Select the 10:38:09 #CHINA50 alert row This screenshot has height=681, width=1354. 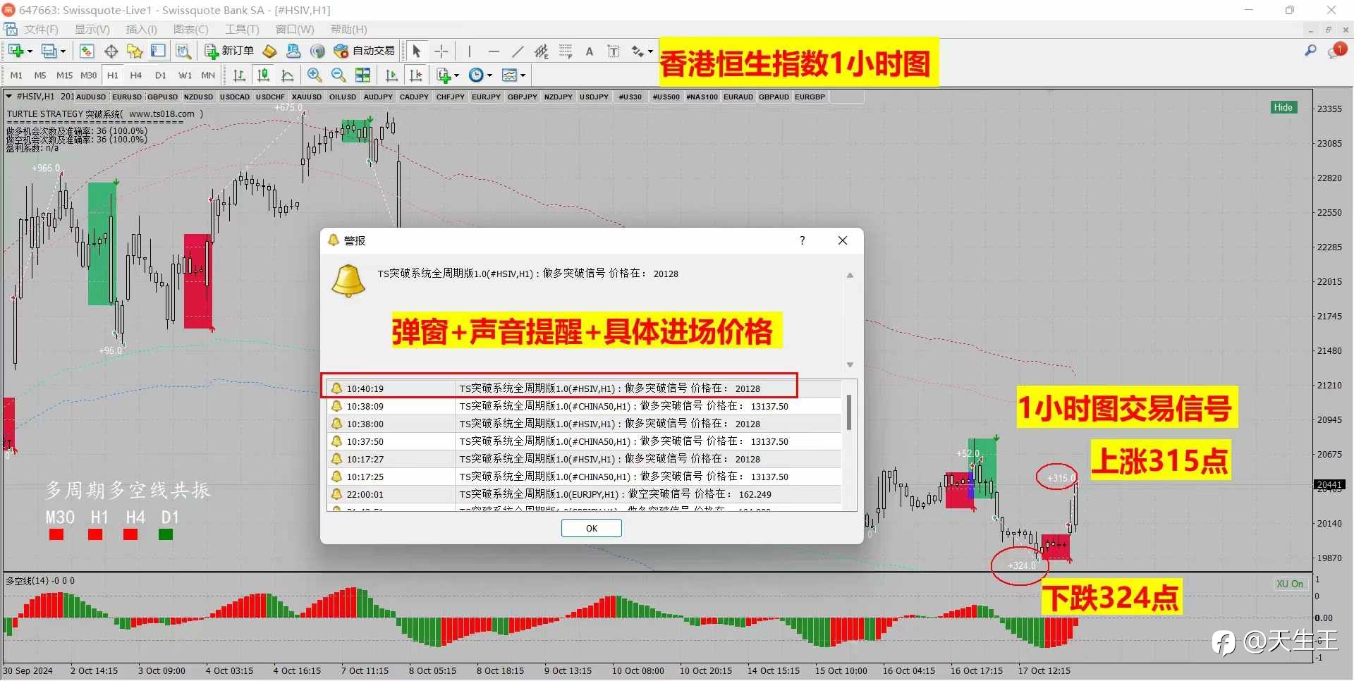pos(584,406)
